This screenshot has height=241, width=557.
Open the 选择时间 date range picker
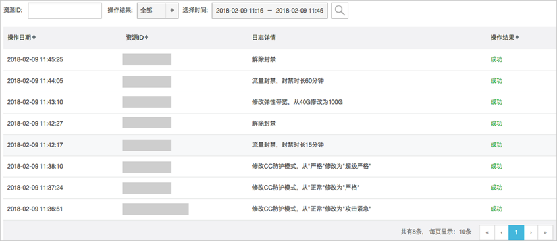point(270,11)
